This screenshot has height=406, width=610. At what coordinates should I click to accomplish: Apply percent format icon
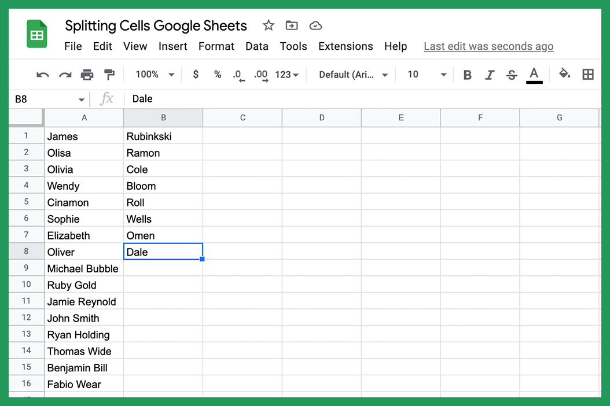(217, 74)
